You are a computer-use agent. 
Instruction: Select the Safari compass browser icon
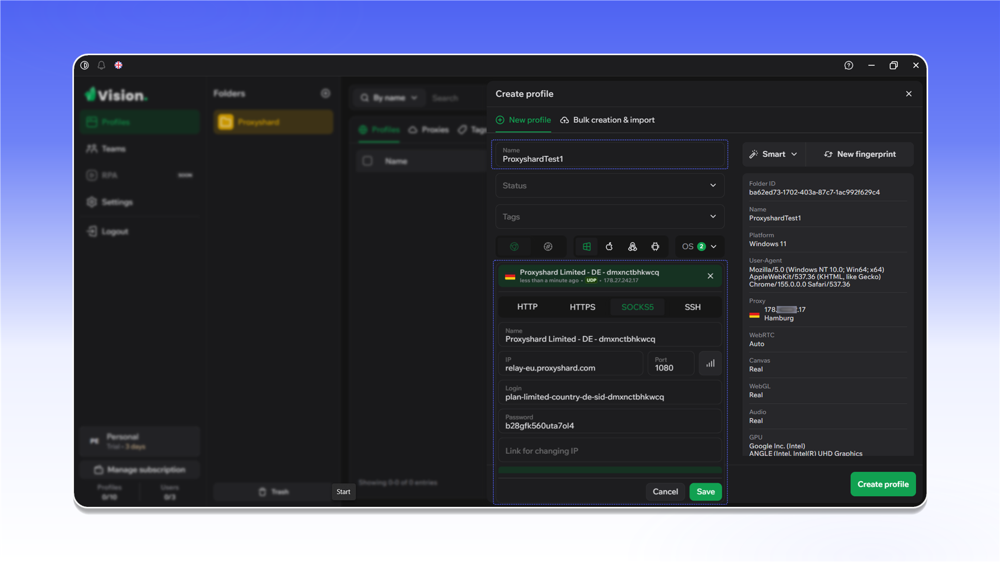548,247
